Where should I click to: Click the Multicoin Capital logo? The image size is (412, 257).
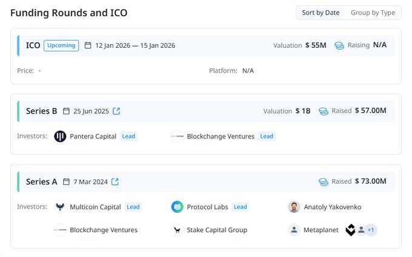(x=60, y=207)
